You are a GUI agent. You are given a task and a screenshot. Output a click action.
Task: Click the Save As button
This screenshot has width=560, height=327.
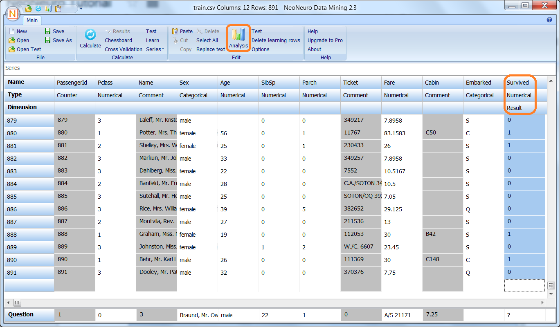click(58, 40)
